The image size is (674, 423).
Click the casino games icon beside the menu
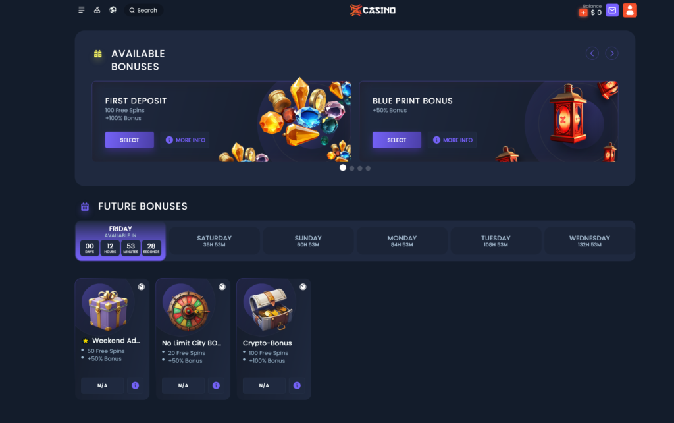point(97,10)
